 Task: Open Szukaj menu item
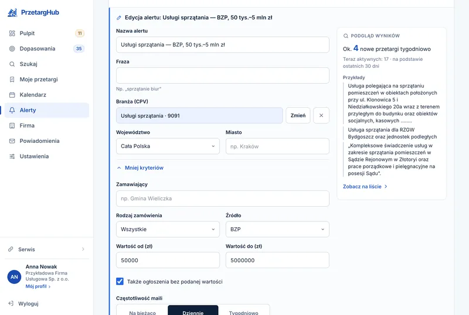tap(47, 64)
